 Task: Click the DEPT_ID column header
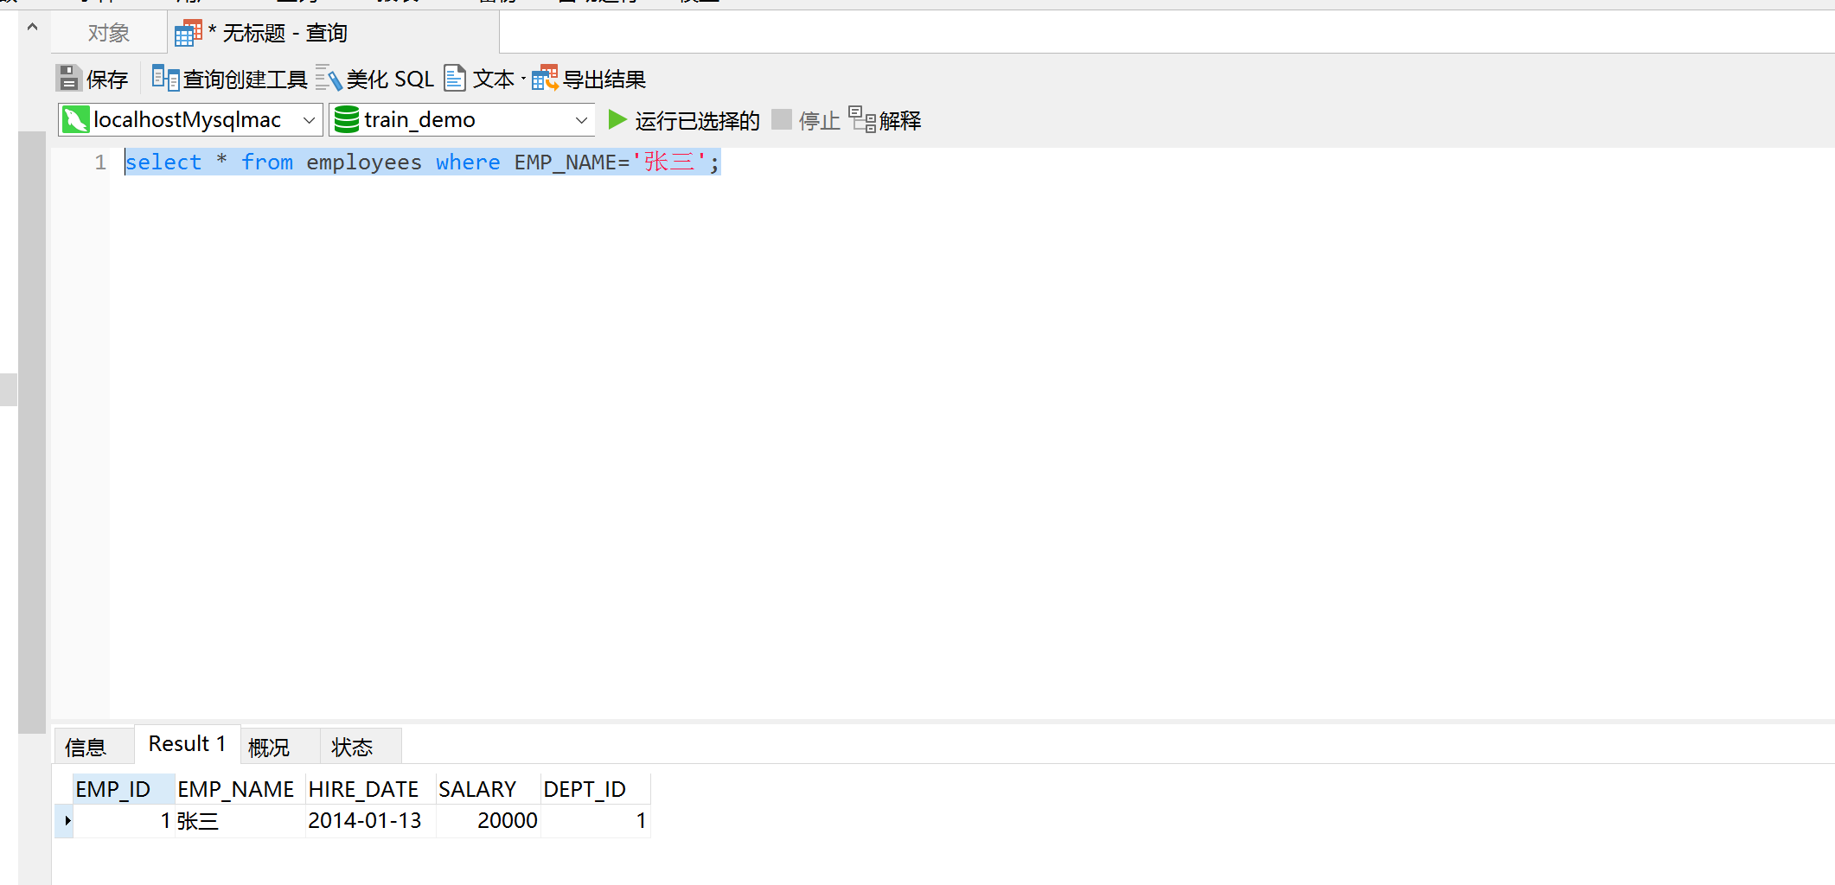tap(595, 789)
